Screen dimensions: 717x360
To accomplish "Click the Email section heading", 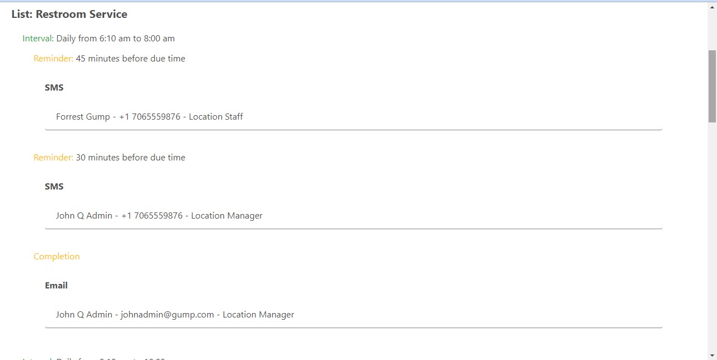I will click(x=56, y=285).
